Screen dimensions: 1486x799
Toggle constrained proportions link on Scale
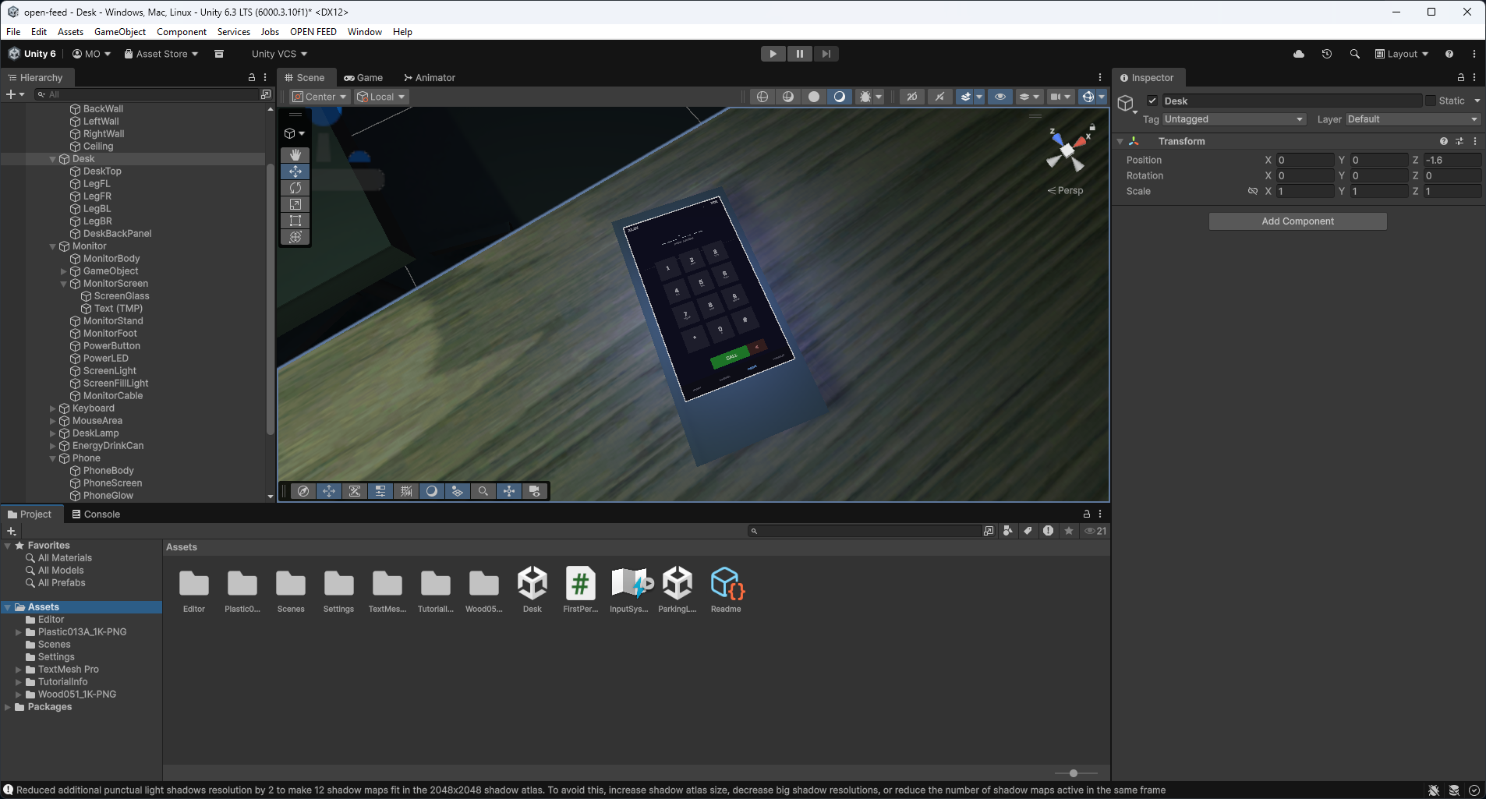[x=1253, y=191]
